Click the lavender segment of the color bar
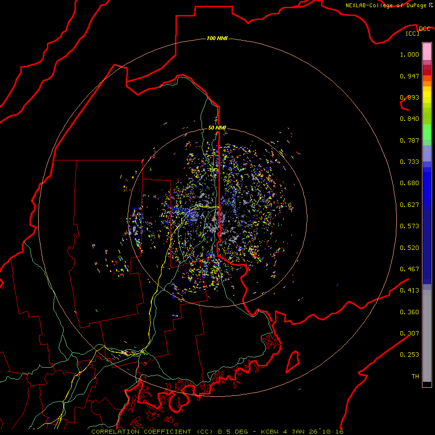The height and width of the screenshot is (435, 435). [427, 154]
